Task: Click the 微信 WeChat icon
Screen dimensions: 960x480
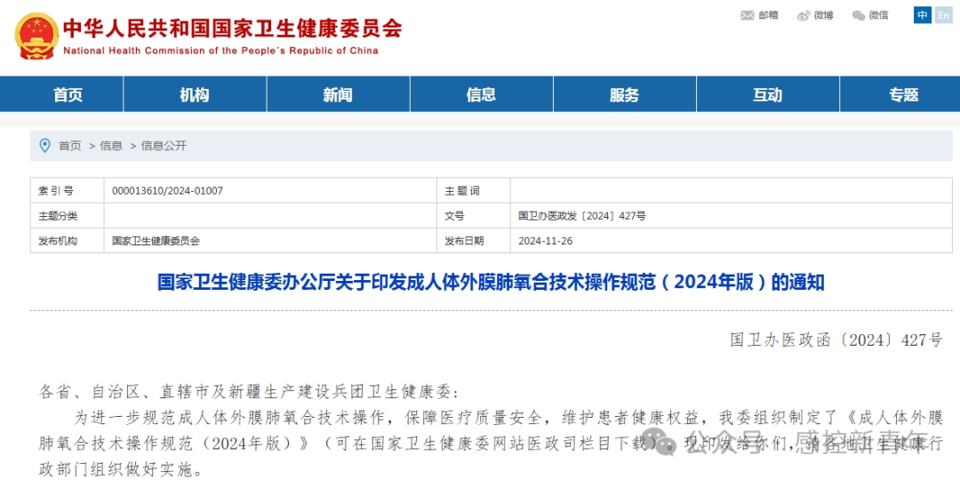Action: [859, 15]
